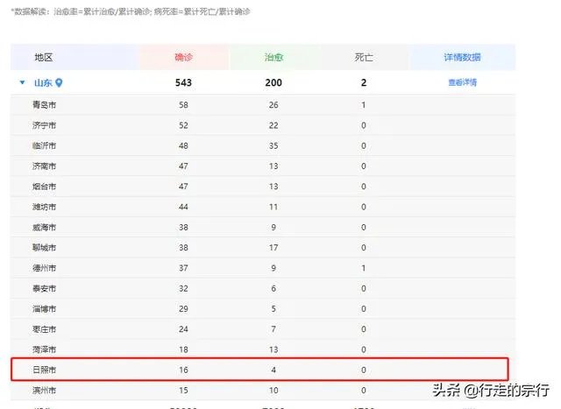Click 聊城市 cured value 17
Image resolution: width=561 pixels, height=409 pixels.
point(273,248)
